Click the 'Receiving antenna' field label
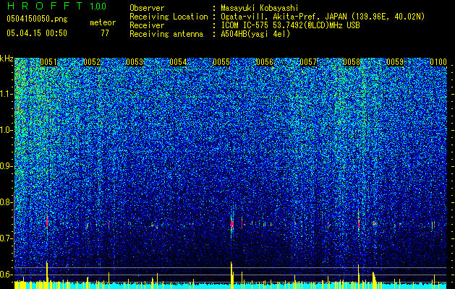 tap(166, 34)
